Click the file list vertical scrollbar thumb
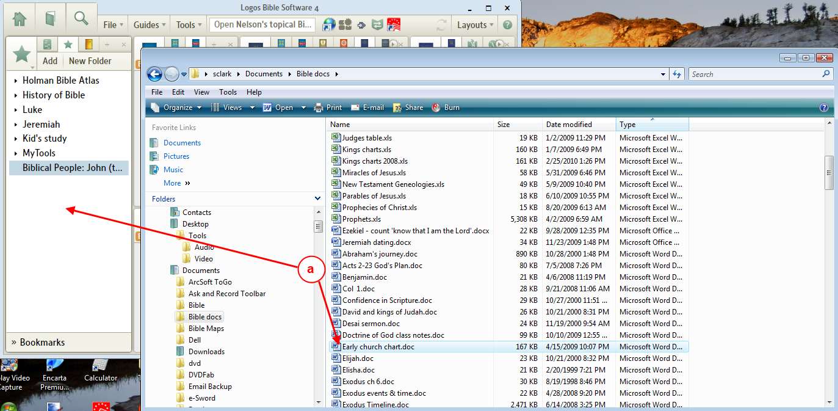Screen dimensions: 838x411 [x=829, y=173]
